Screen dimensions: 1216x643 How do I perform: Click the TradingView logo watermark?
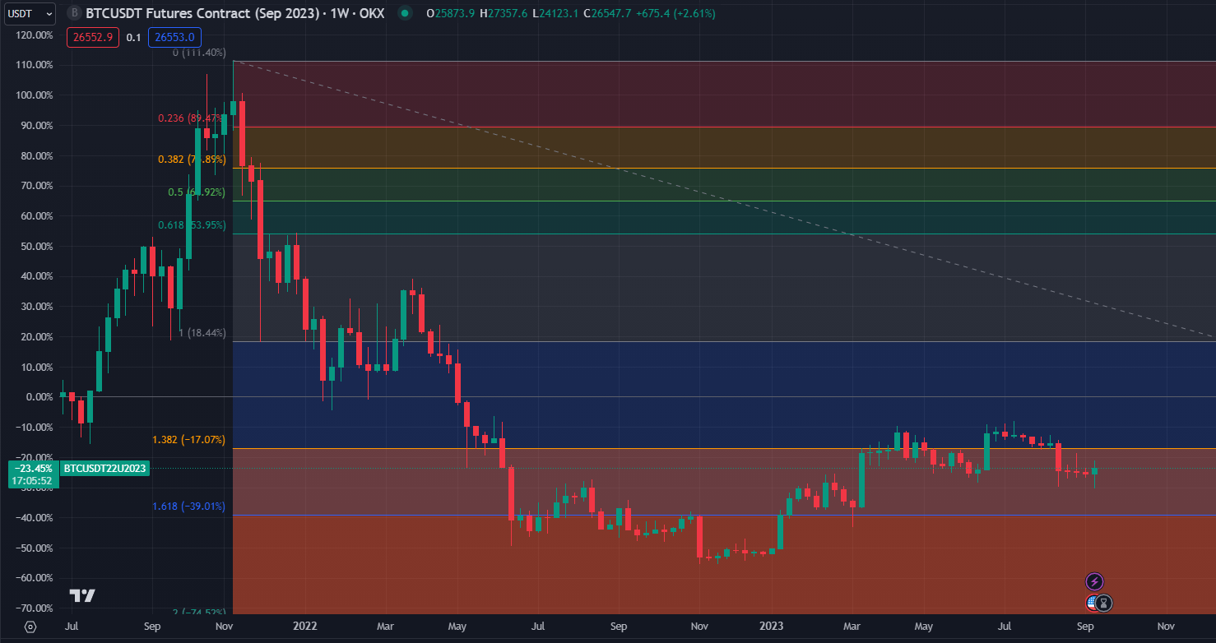(82, 595)
